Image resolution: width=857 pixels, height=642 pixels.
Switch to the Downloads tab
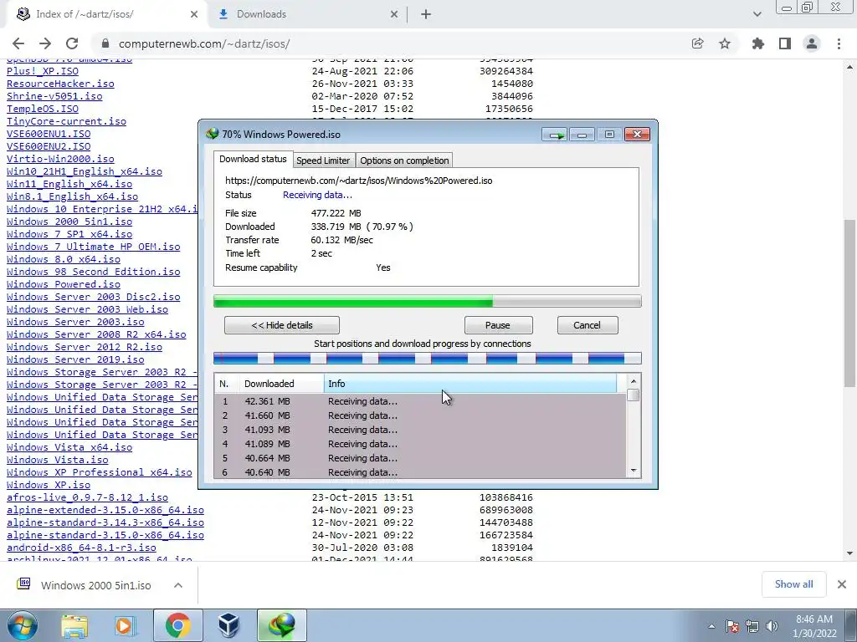[307, 14]
